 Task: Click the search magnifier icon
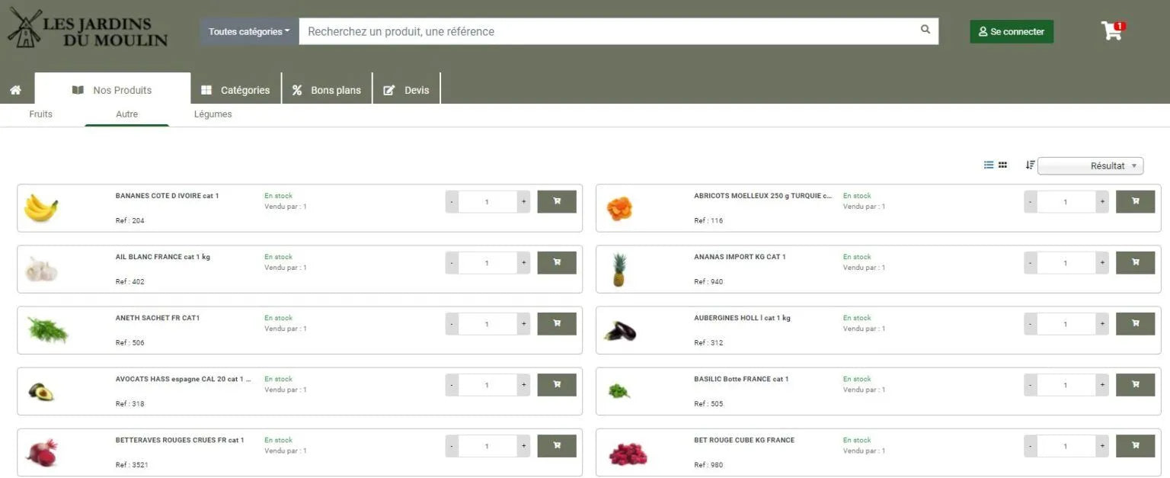[x=925, y=30]
